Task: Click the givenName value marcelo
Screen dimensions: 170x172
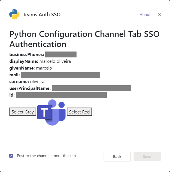Action: (44, 68)
